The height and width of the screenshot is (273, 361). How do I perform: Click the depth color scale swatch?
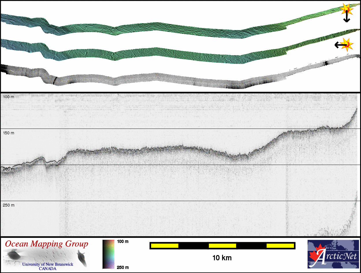pyautogui.click(x=108, y=254)
